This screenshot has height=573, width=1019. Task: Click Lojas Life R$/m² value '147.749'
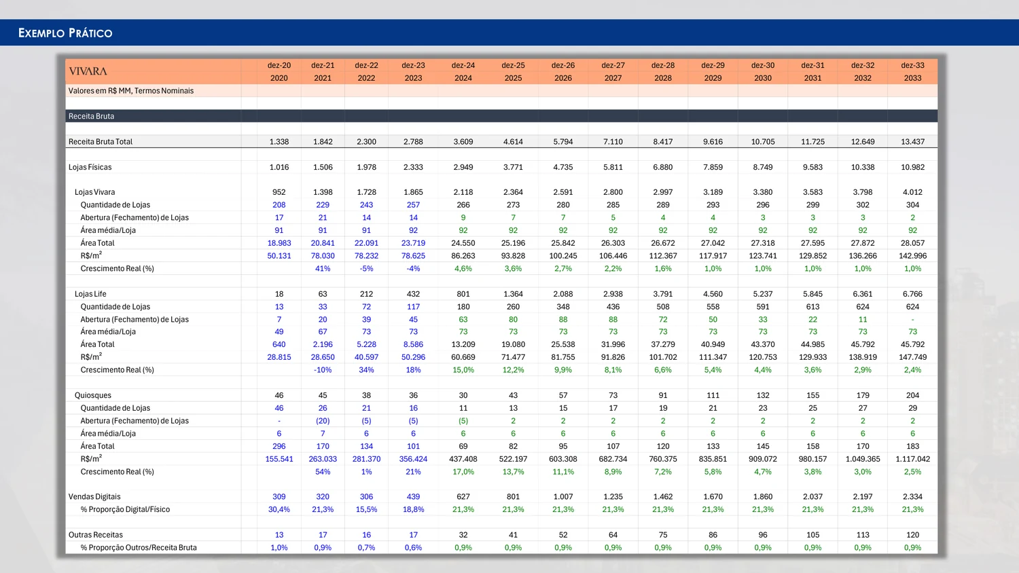tap(913, 357)
